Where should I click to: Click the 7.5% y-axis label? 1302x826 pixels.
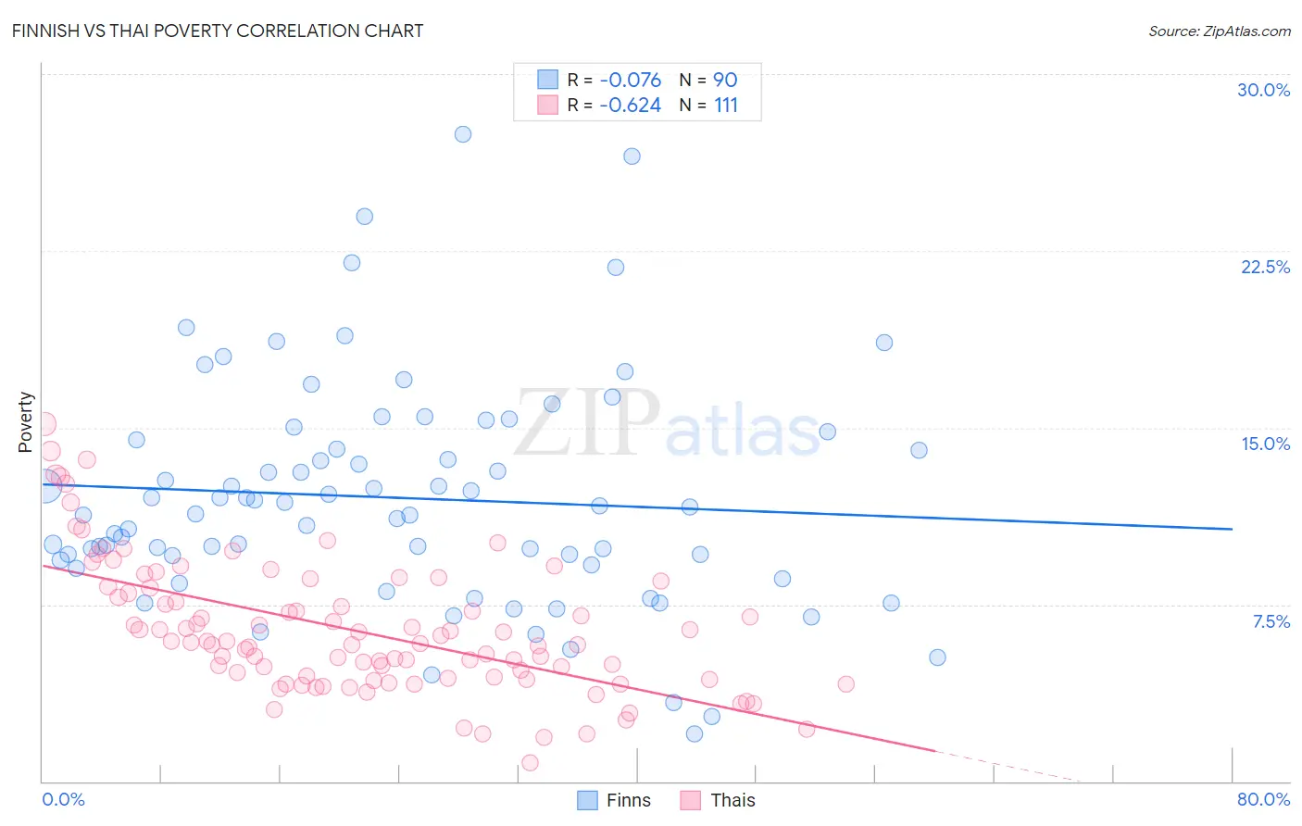point(1271,621)
